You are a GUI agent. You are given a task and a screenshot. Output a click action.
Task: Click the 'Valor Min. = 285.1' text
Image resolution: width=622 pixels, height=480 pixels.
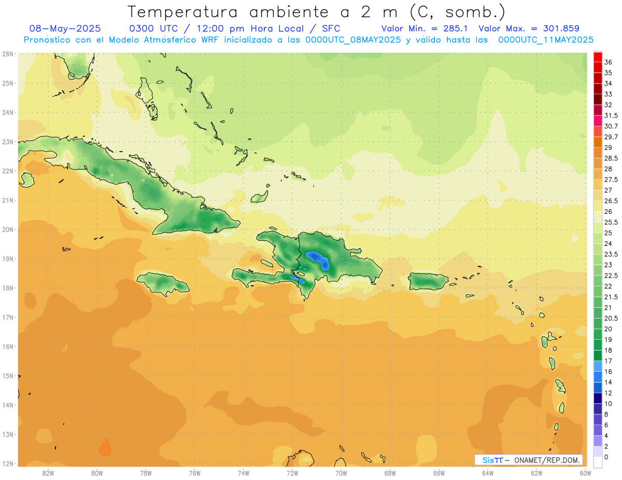coord(425,28)
